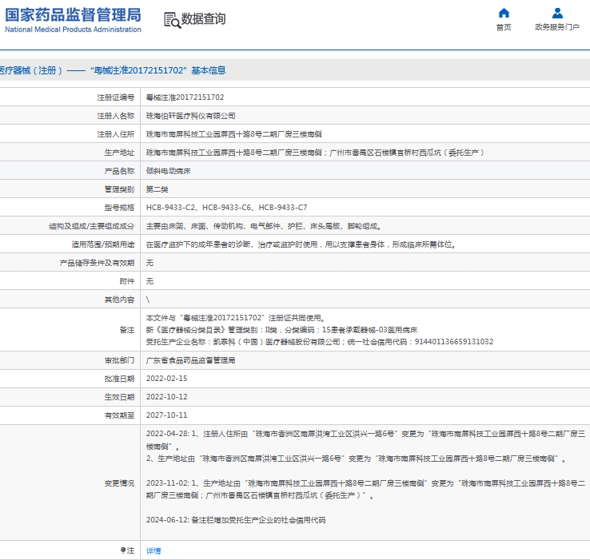Screen dimensions: 590x560
Task: Click the 其他内容 row label
Action: pyautogui.click(x=119, y=300)
